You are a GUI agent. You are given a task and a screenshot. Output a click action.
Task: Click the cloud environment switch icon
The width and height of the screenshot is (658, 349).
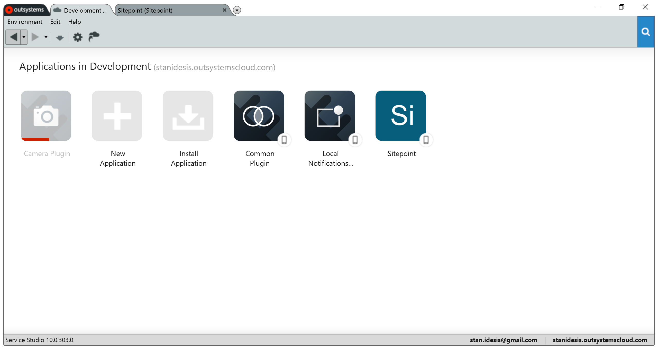click(94, 37)
